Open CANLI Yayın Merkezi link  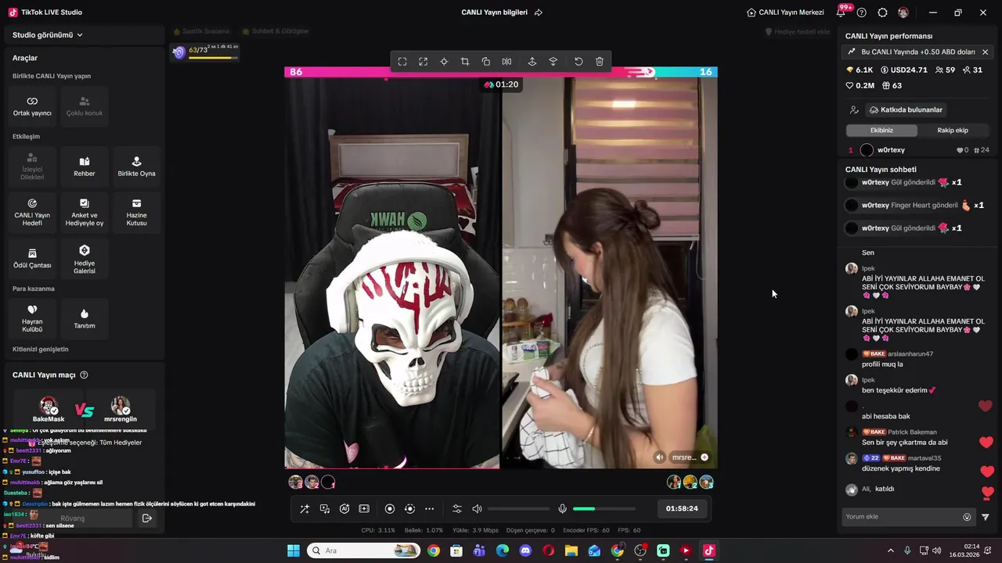pyautogui.click(x=785, y=13)
